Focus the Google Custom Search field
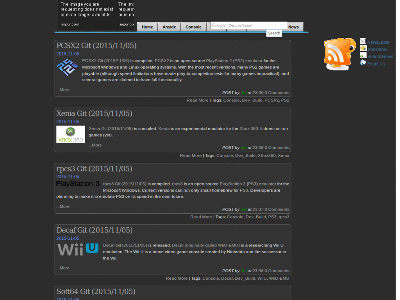The image size is (400, 300). click(249, 25)
